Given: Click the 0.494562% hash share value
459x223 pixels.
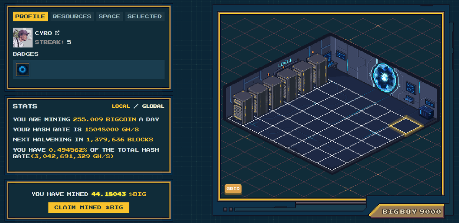Looking at the screenshot, I should click(x=68, y=150).
